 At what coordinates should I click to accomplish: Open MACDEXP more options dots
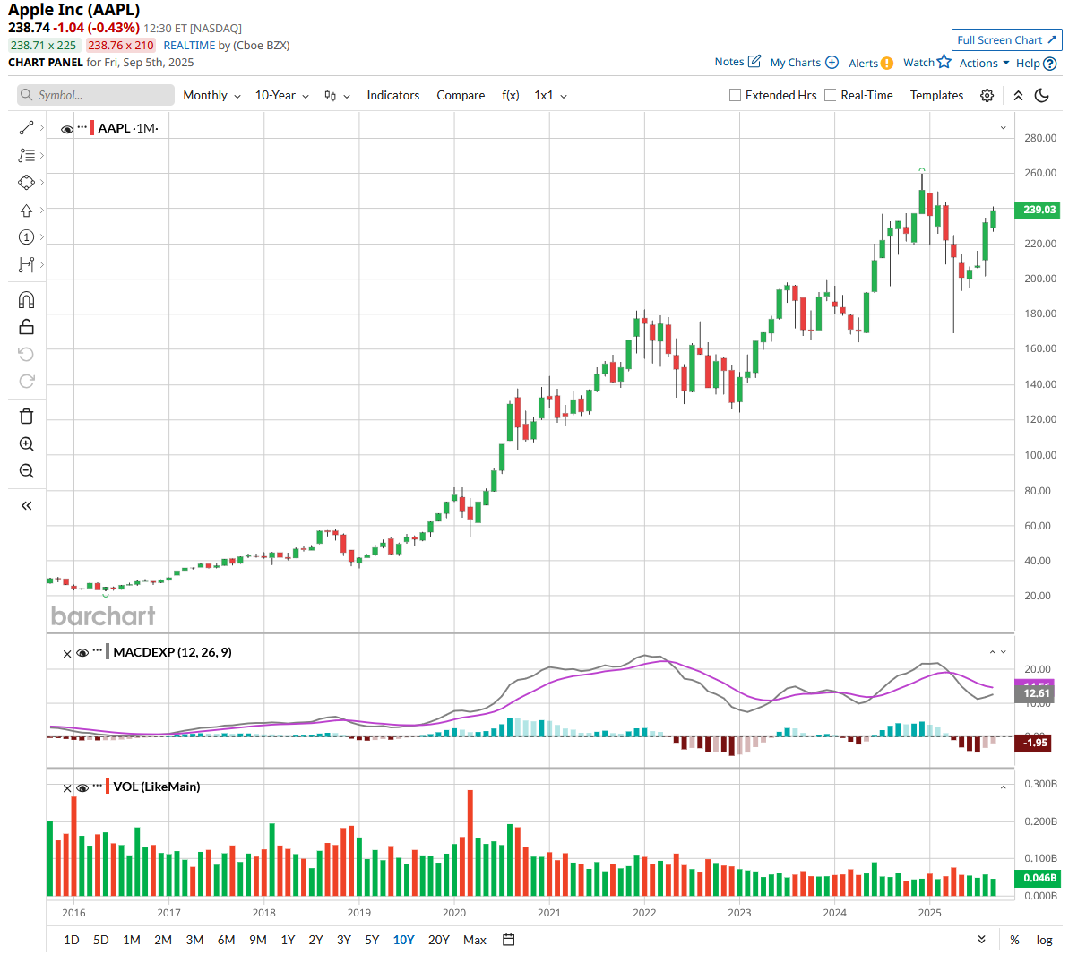[x=98, y=651]
